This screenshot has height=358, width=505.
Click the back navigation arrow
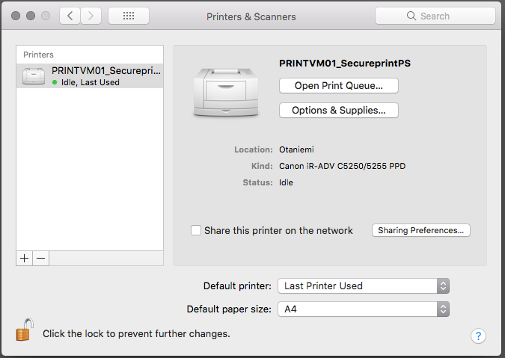click(70, 16)
